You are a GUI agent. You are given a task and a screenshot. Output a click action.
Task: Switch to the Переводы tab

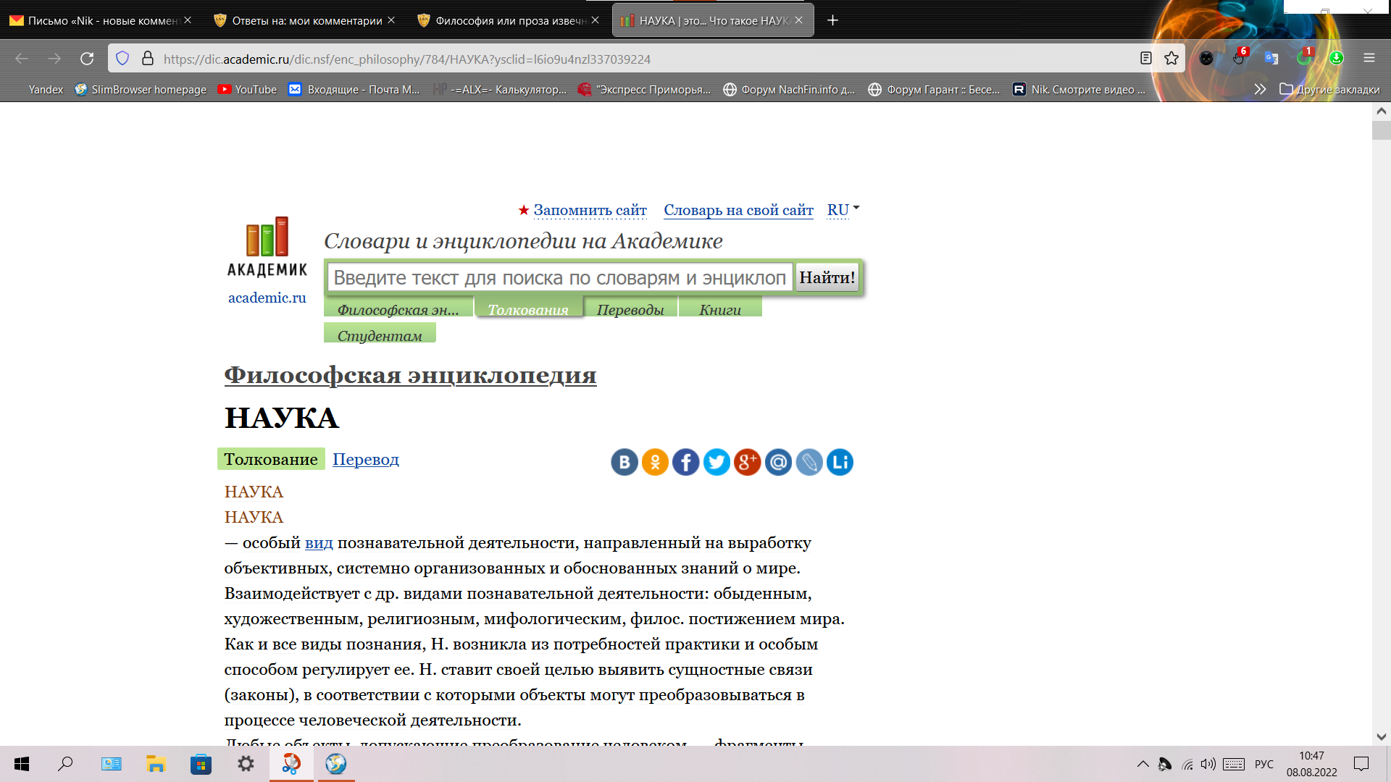(630, 309)
